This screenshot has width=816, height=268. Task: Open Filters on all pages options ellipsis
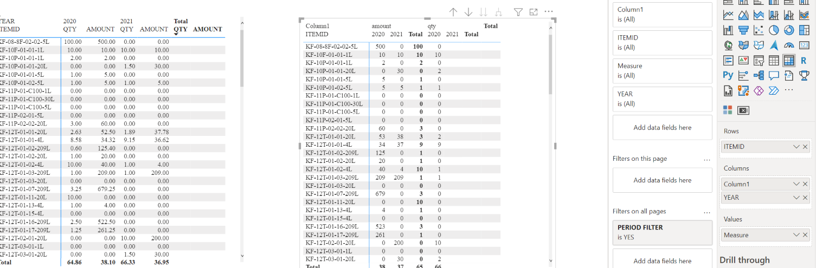[706, 212]
